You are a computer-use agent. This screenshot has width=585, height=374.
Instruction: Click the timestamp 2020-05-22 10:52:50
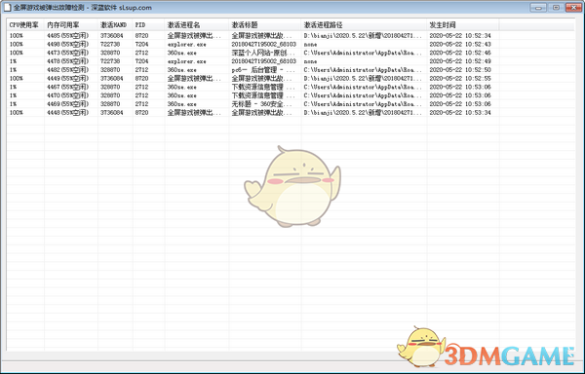coord(460,70)
